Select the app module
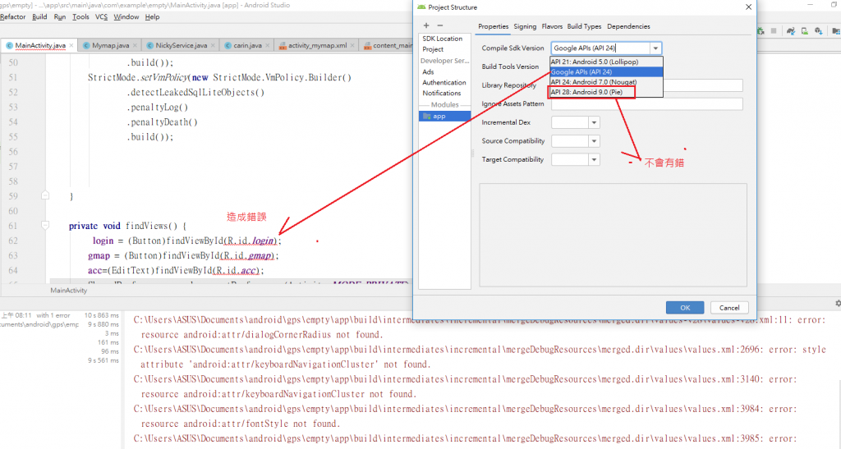Image resolution: width=841 pixels, height=449 pixels. tap(444, 116)
